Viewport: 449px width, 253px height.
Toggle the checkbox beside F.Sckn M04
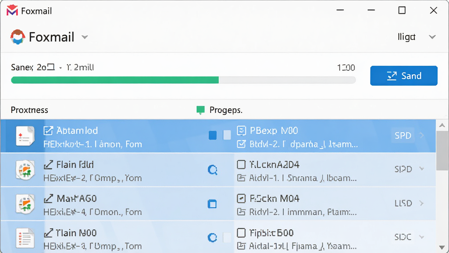tap(242, 199)
